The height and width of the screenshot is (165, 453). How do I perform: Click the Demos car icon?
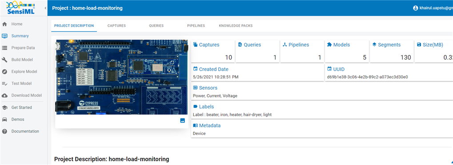pyautogui.click(x=4, y=119)
